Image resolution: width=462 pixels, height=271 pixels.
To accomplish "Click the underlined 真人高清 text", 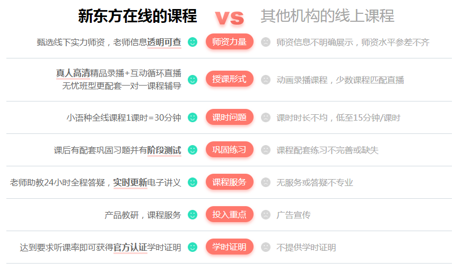I will coord(73,73).
